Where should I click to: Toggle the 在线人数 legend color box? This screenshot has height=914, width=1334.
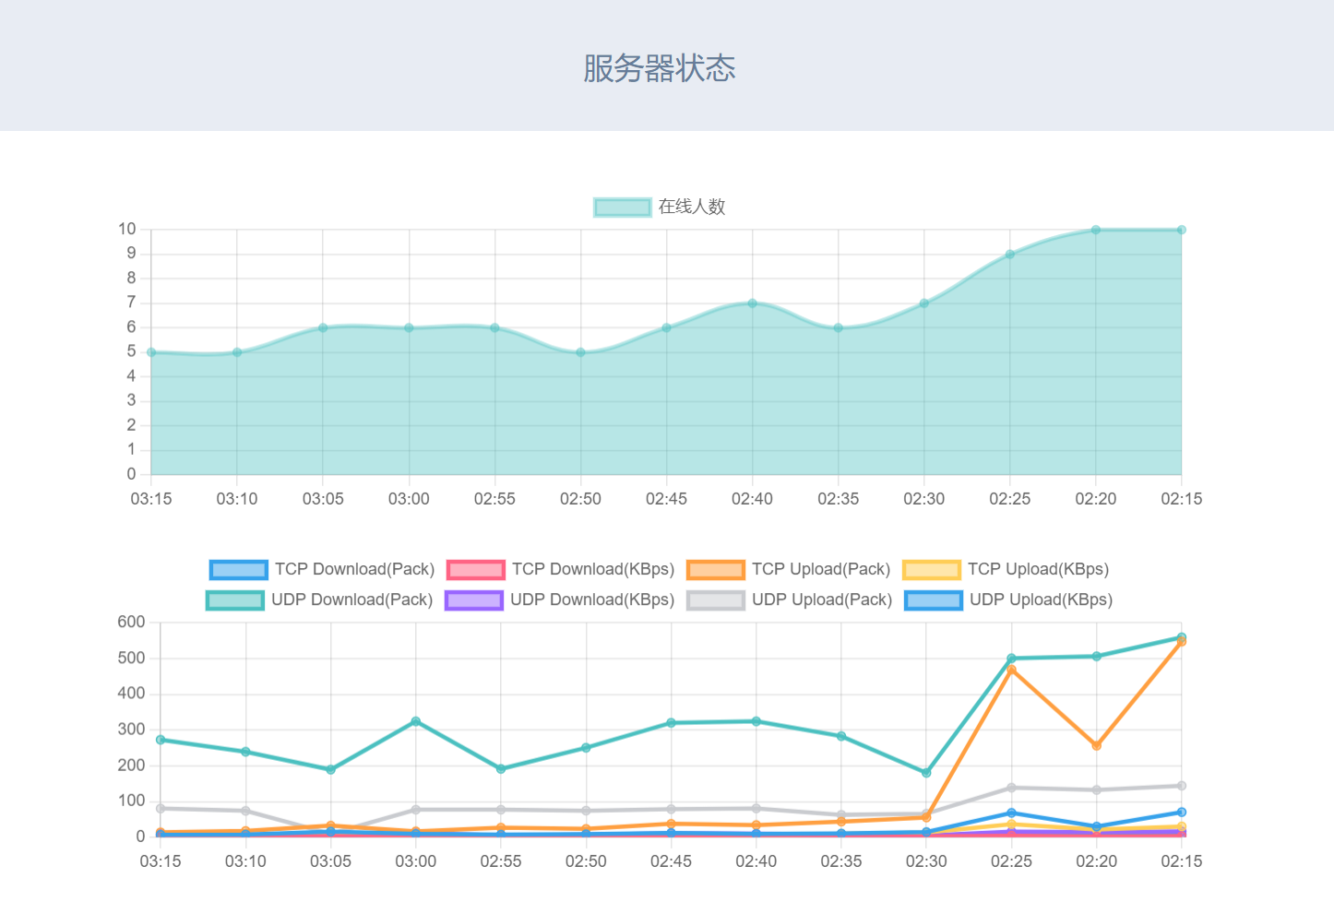[623, 208]
